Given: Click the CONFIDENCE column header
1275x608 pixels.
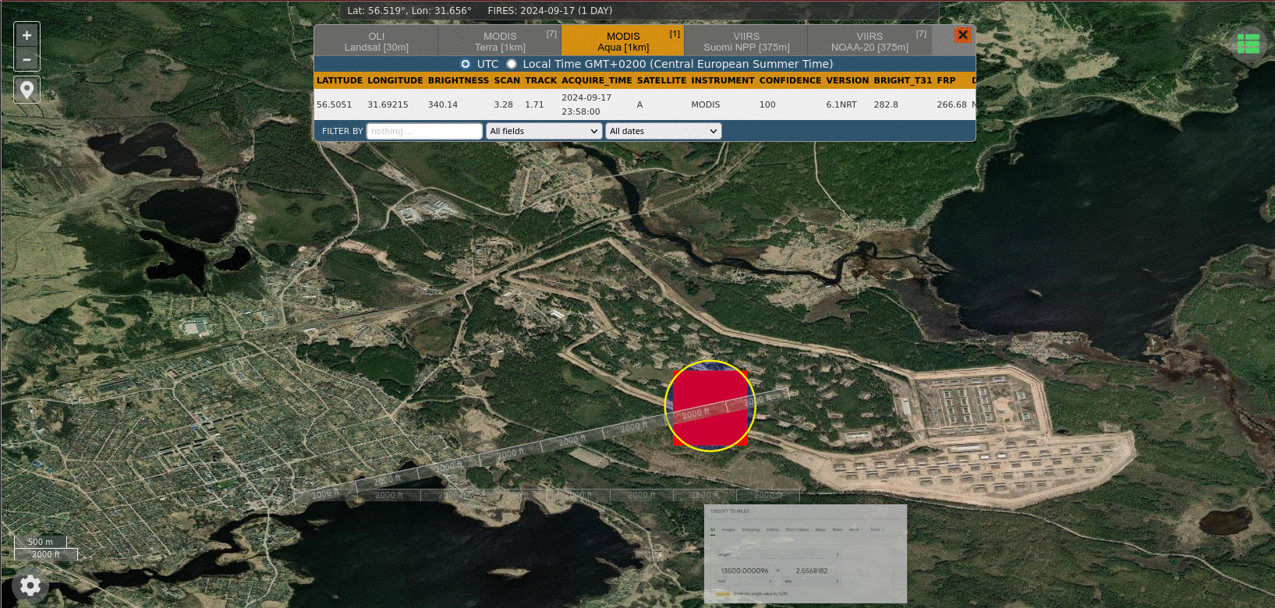Looking at the screenshot, I should [790, 80].
